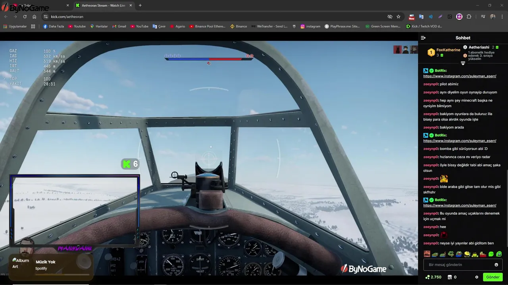Open the Gmail bookmark

pyautogui.click(x=119, y=27)
